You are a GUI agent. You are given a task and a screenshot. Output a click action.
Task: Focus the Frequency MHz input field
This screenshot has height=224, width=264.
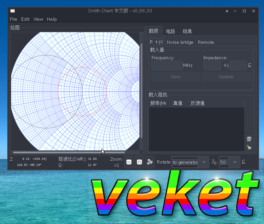tap(167, 65)
